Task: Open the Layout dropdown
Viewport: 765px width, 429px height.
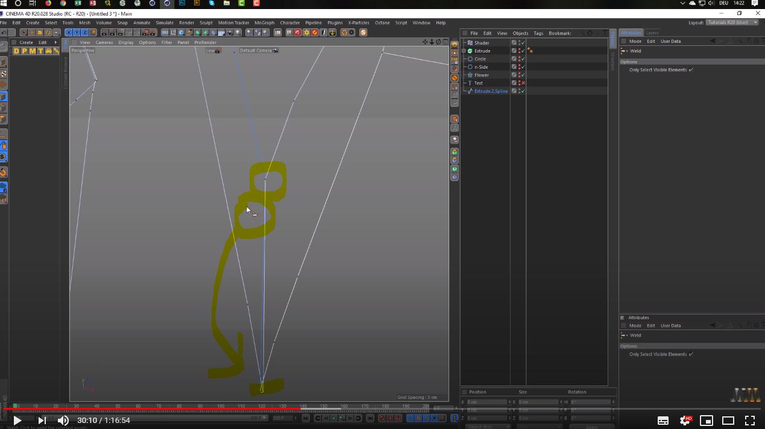Action: point(732,22)
